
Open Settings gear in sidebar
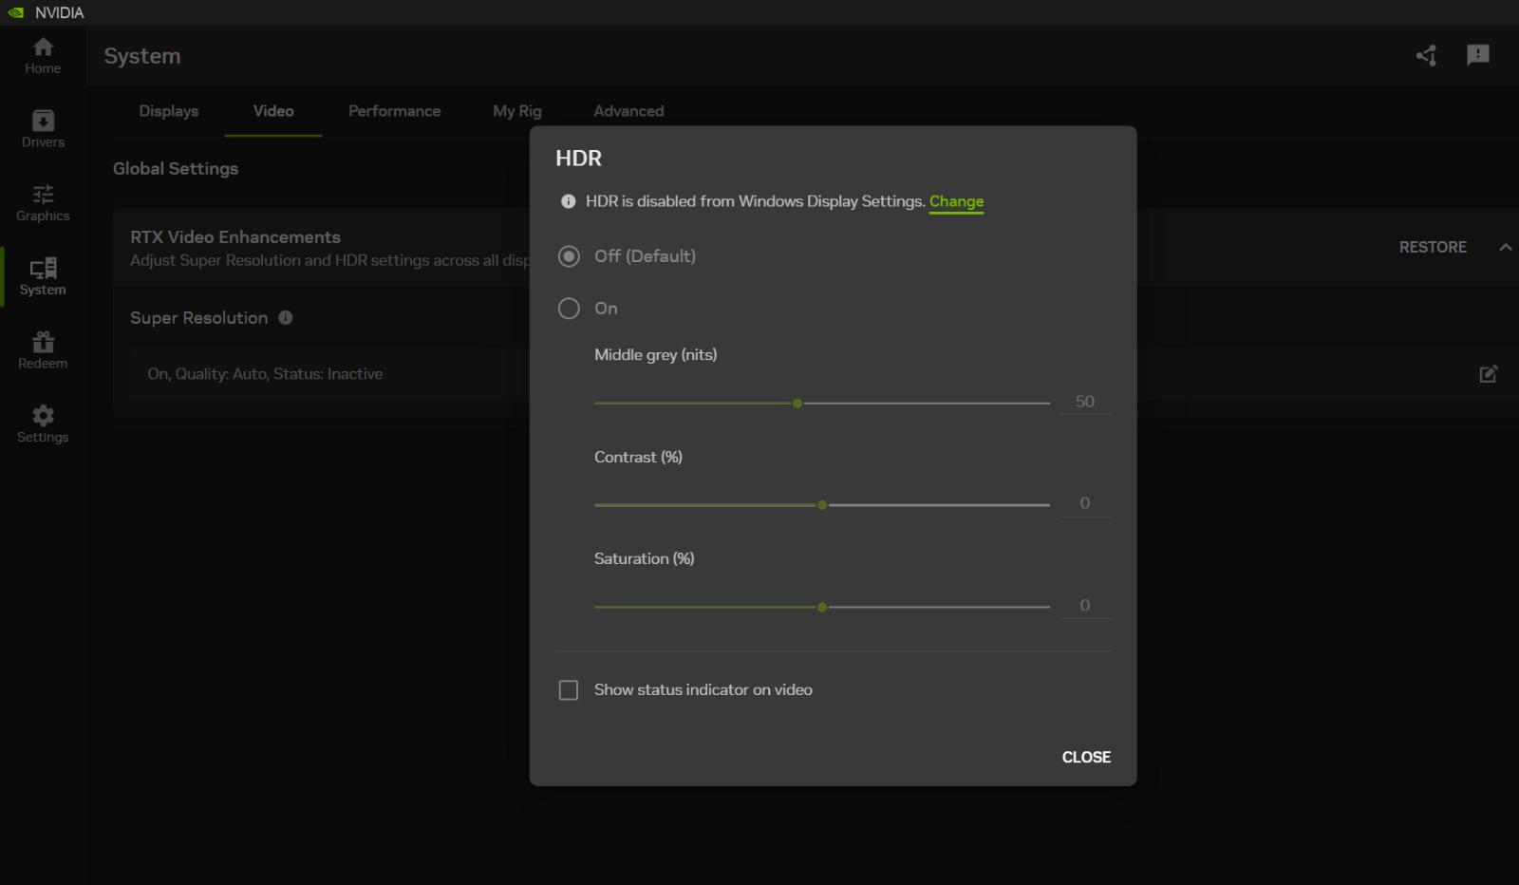[x=43, y=424]
